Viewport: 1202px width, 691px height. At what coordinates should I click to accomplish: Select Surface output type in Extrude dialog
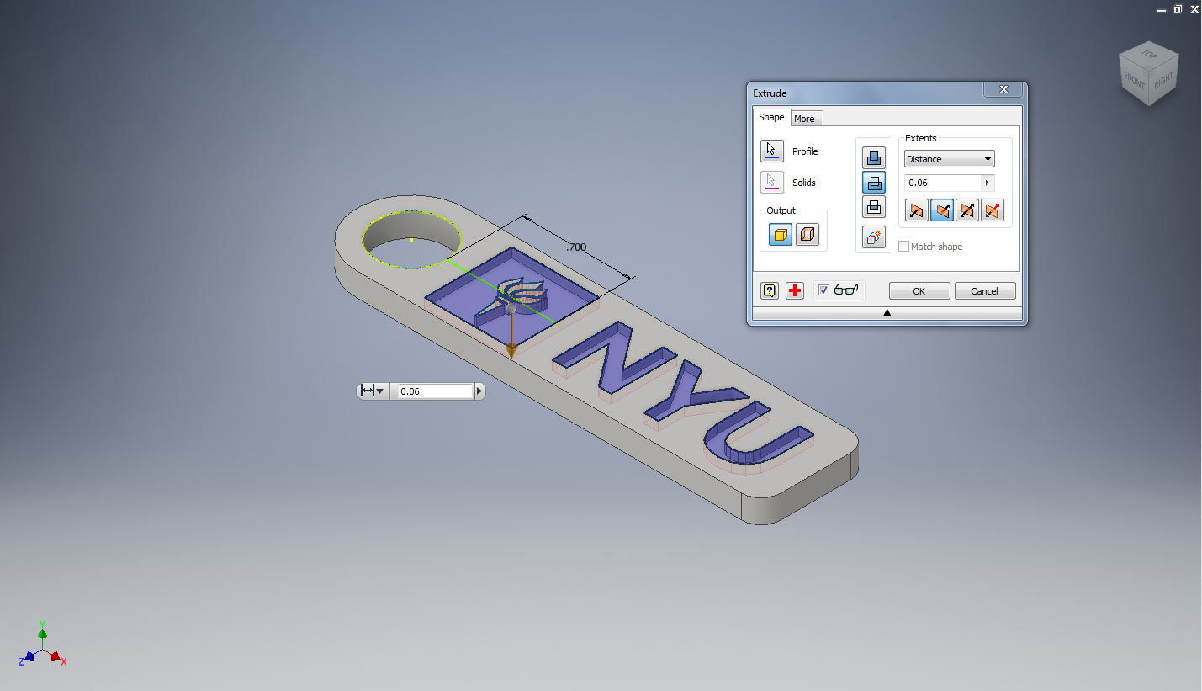coord(807,235)
